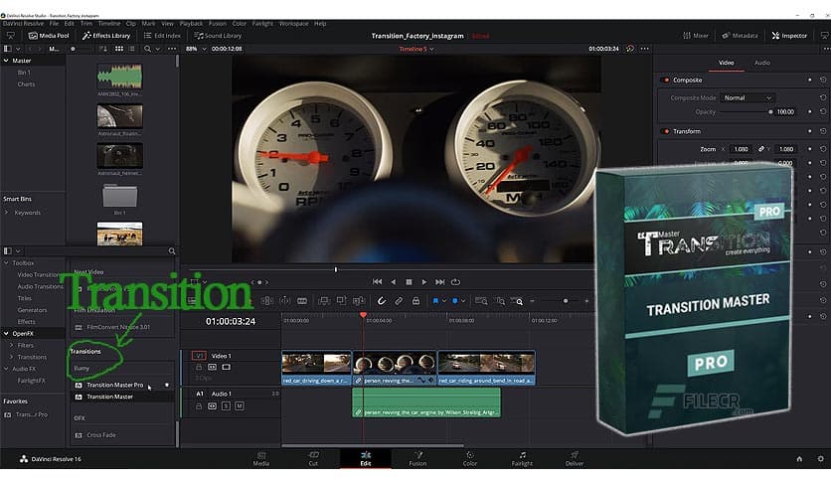Search the effects library
831x481 pixels.
click(x=172, y=250)
